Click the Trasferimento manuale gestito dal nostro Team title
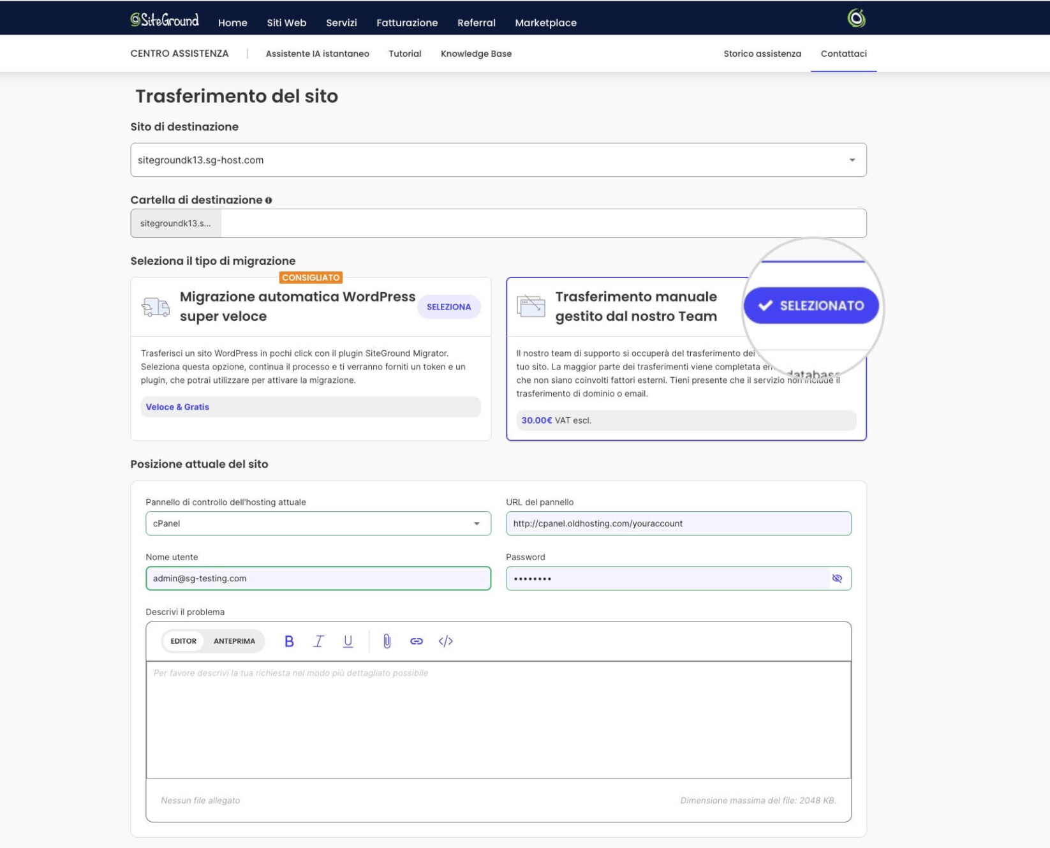 (636, 306)
